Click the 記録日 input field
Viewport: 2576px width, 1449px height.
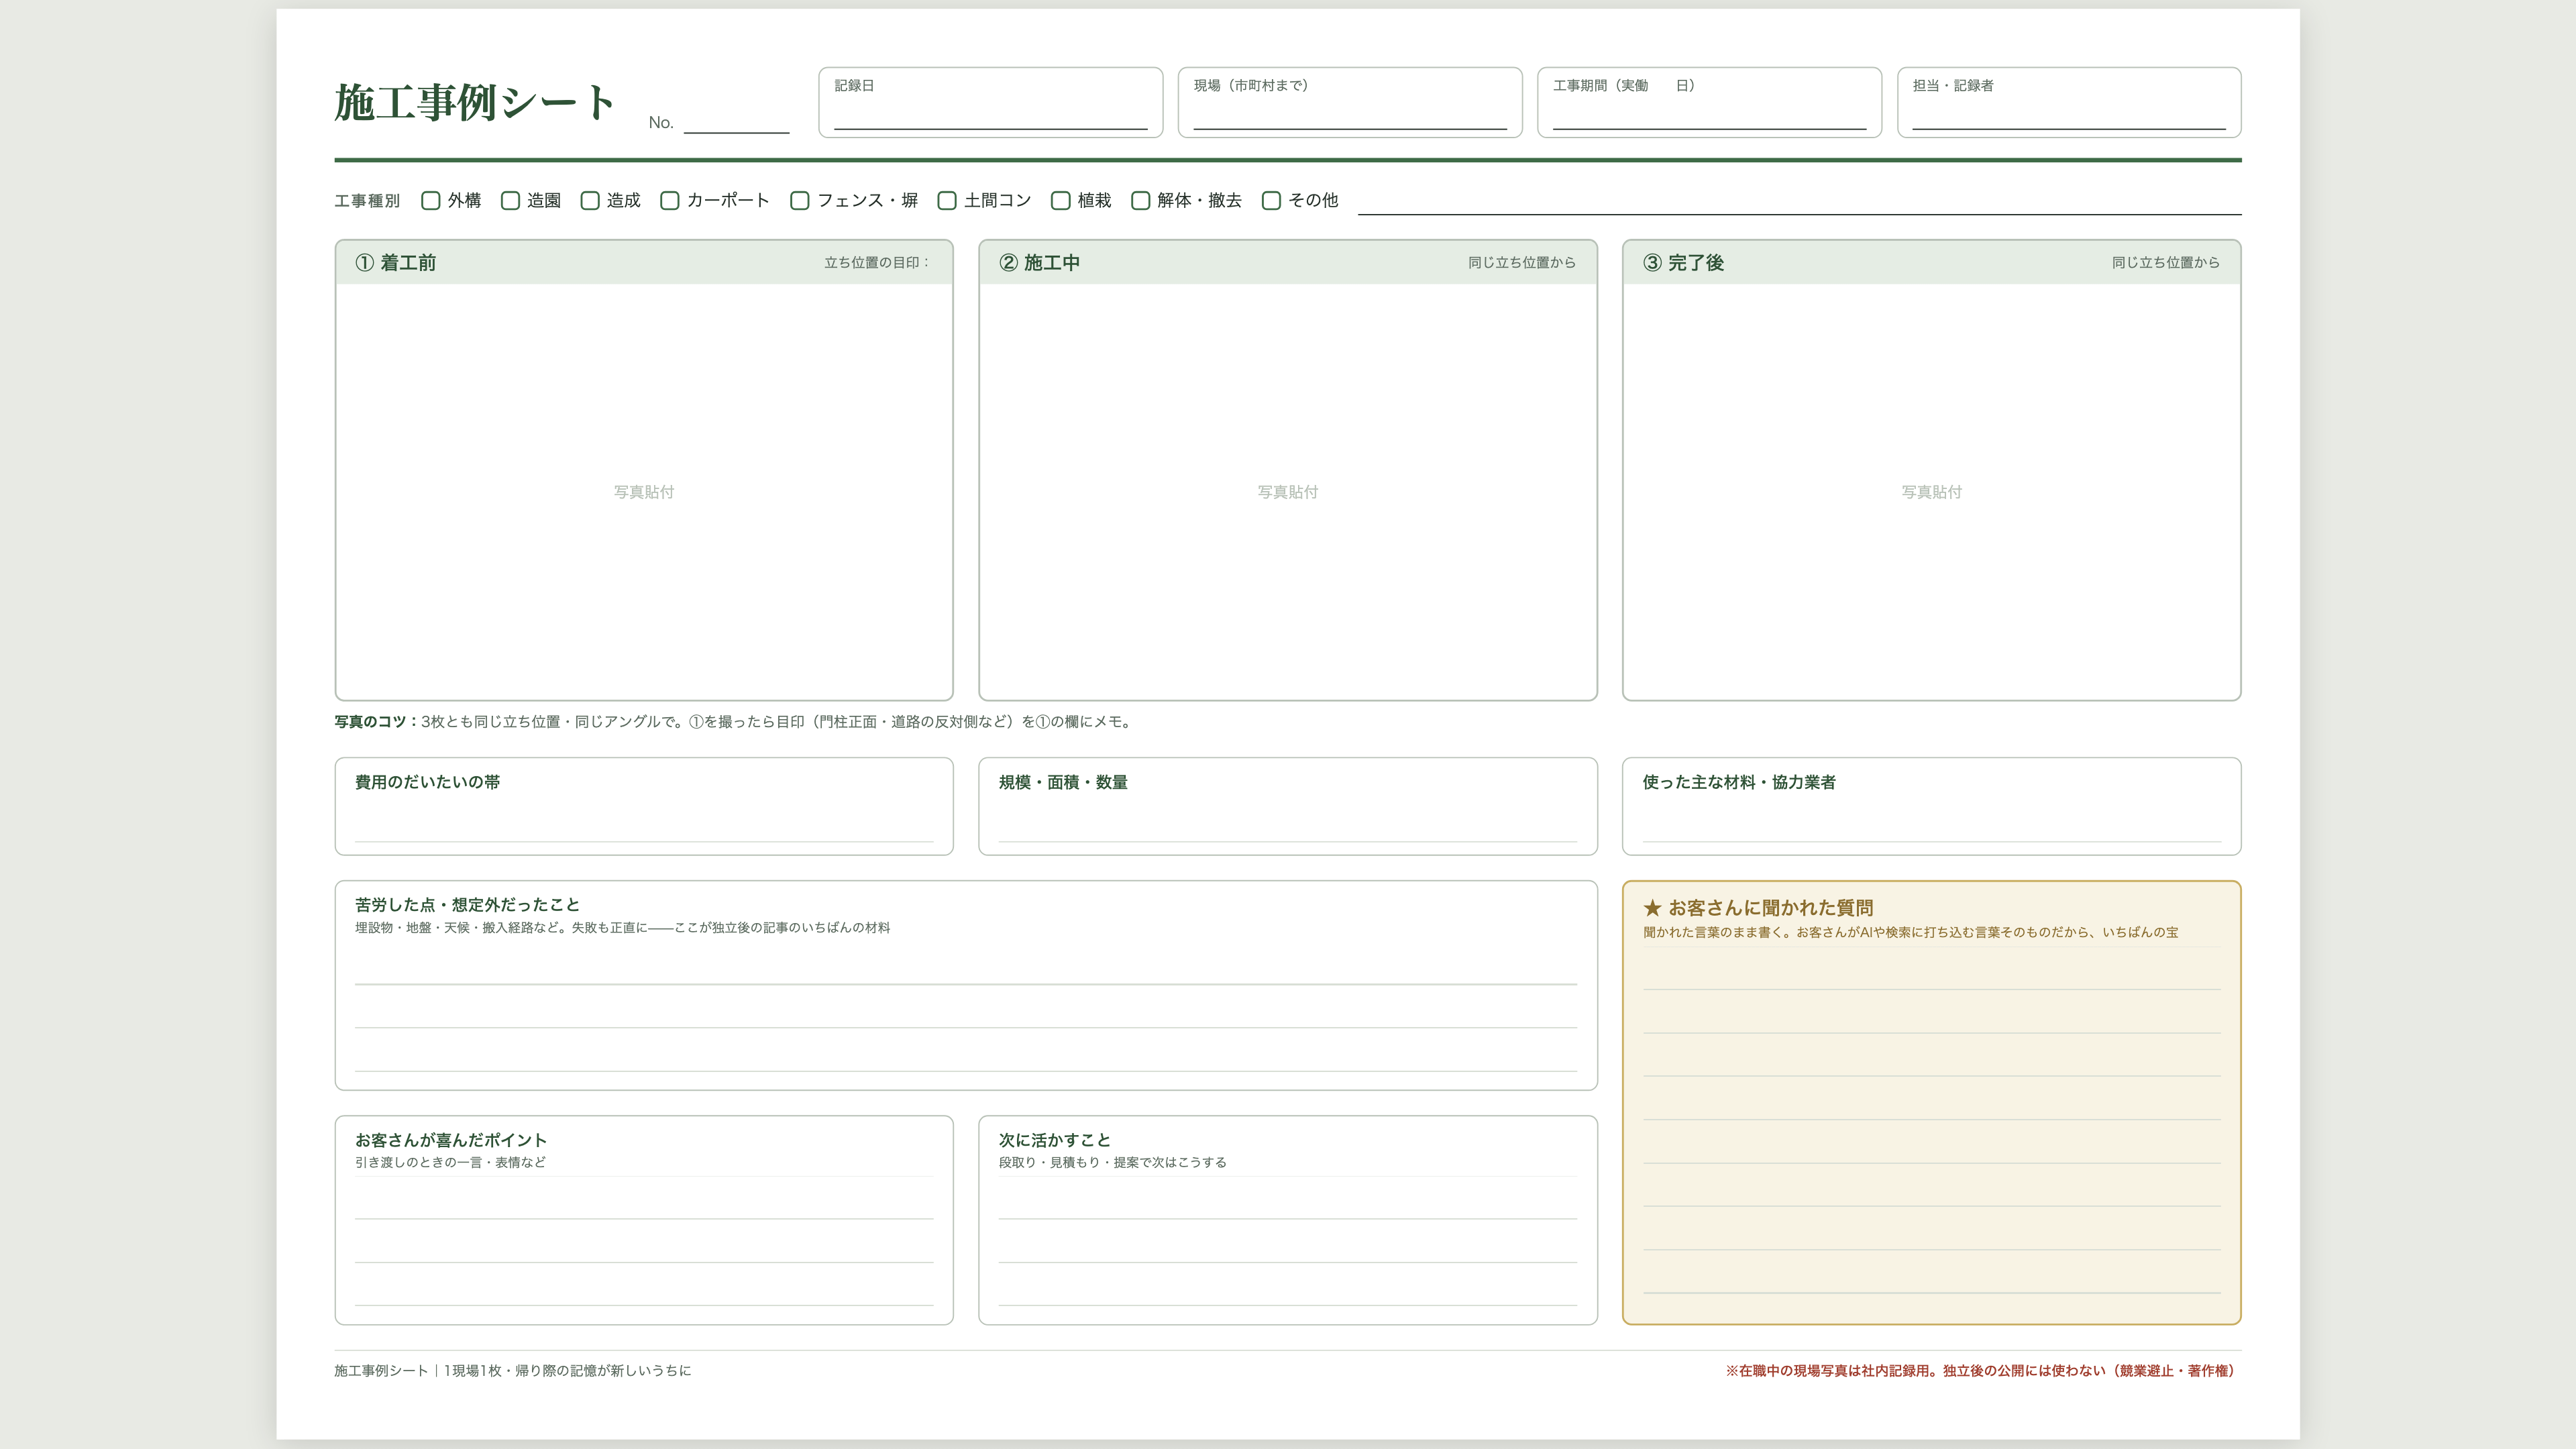coord(990,103)
